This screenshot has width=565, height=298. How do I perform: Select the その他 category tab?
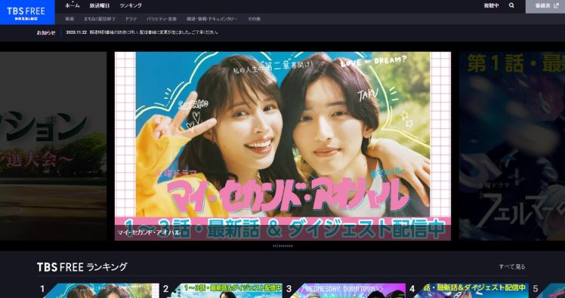point(254,19)
